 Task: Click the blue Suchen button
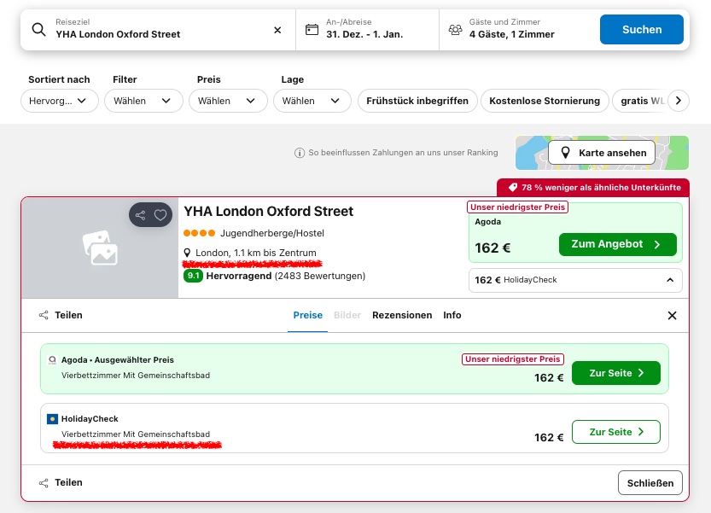coord(642,30)
